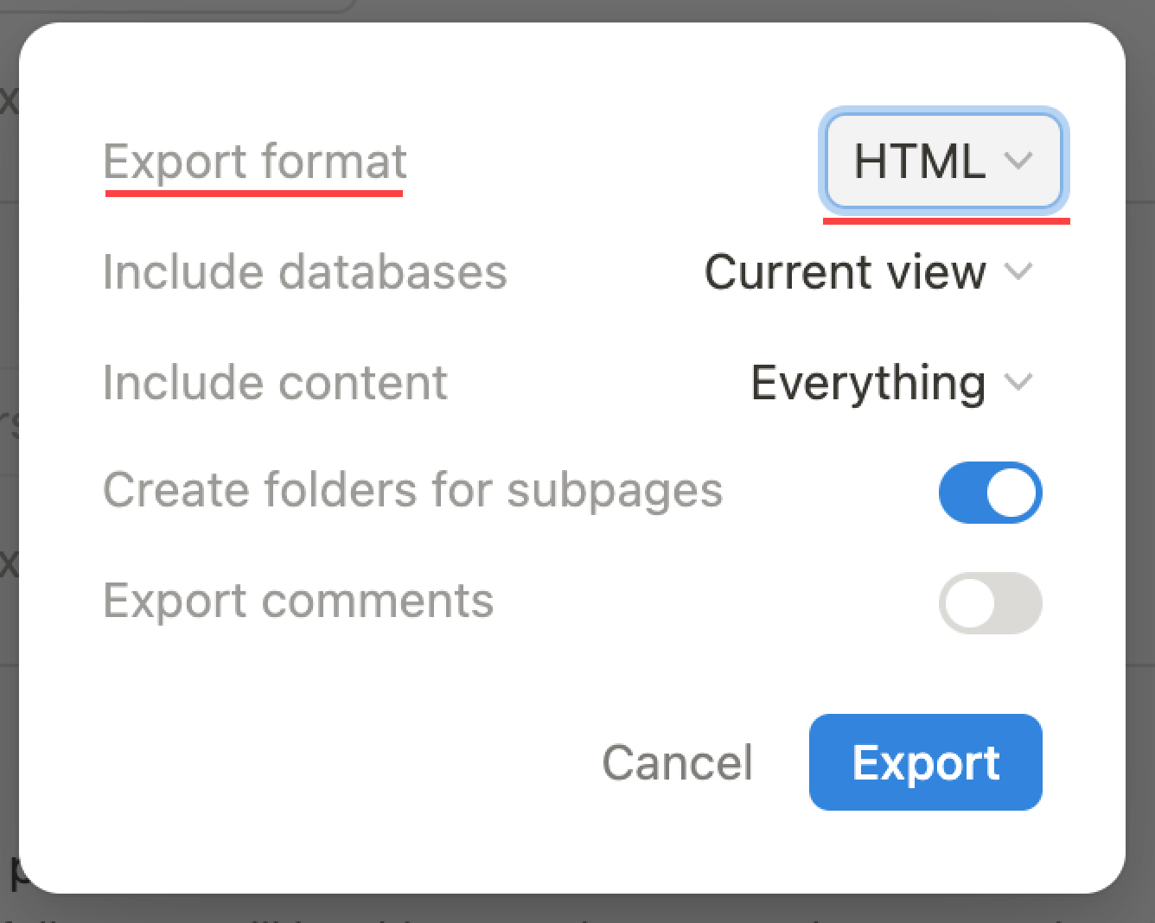Confirm export with current settings
1155x923 pixels.
pyautogui.click(x=925, y=763)
